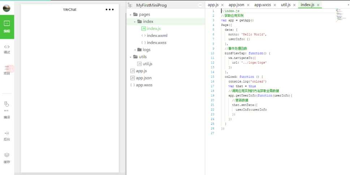The image size is (350, 175).
Task: Switch to the 调试 debug mode icon
Action: click(x=7, y=47)
